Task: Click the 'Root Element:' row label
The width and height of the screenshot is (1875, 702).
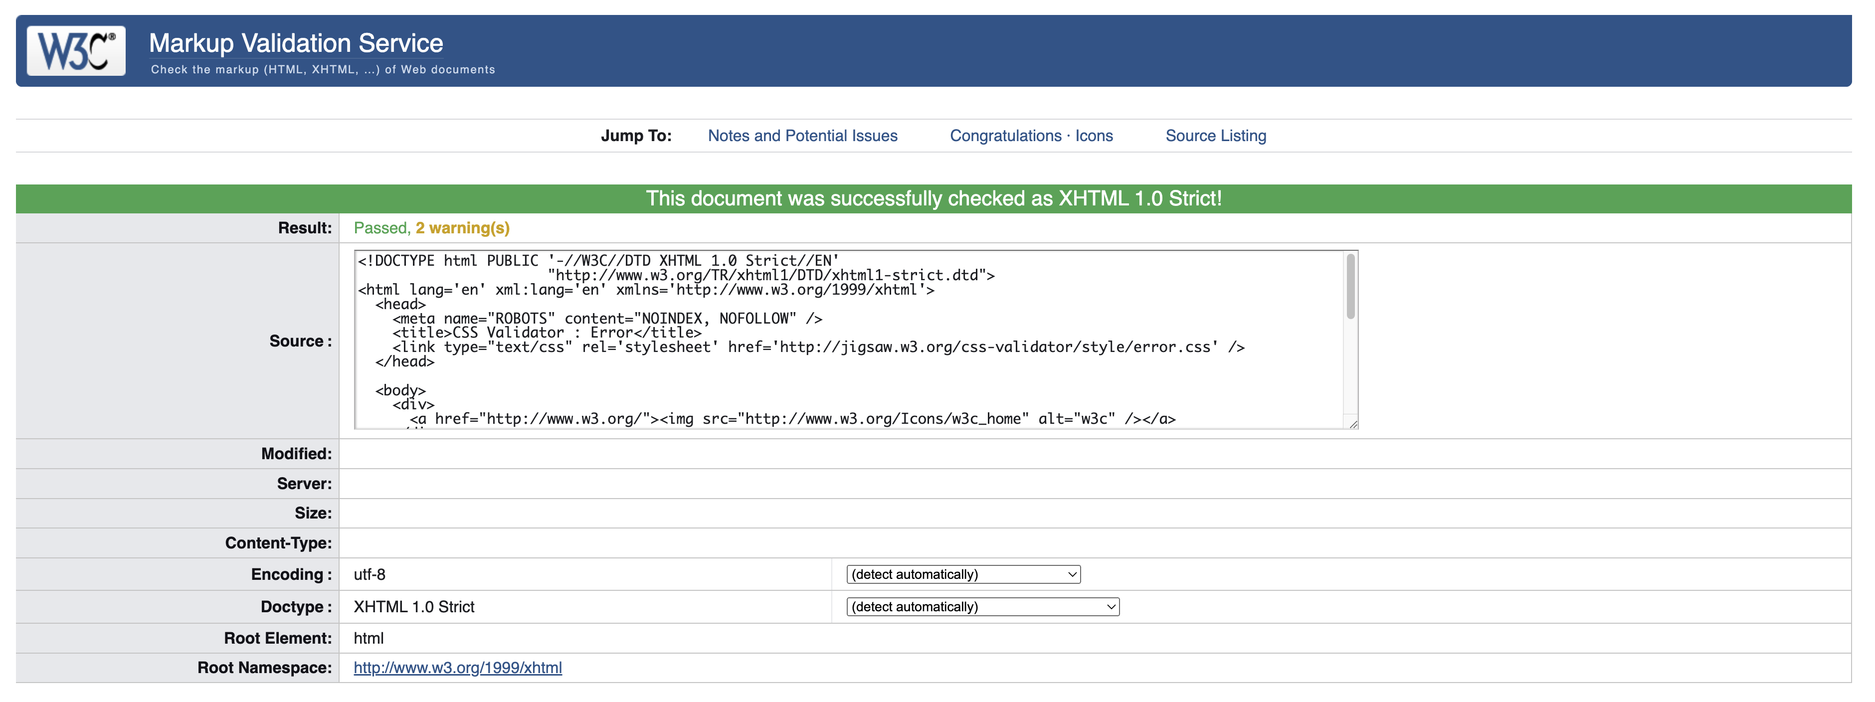Action: pyautogui.click(x=277, y=638)
